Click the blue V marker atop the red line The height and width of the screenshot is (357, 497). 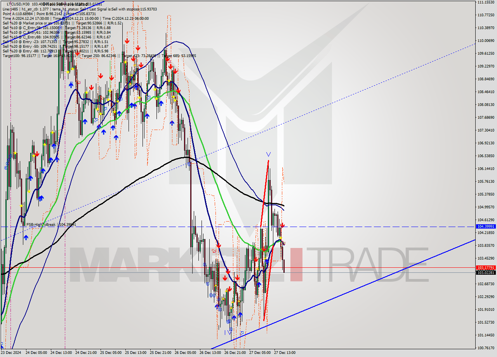[268, 154]
